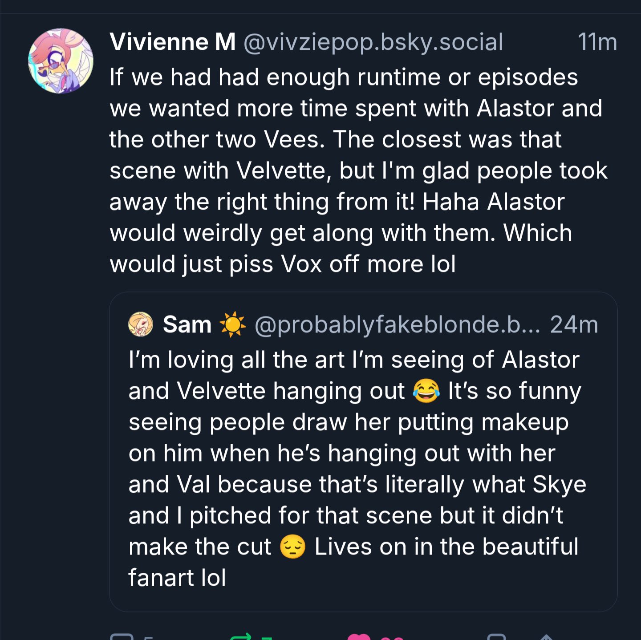641x640 pixels.
Task: Click the reply speech bubble icon
Action: click(122, 637)
